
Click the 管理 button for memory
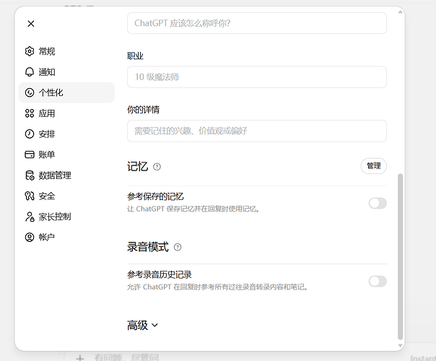[x=374, y=166]
